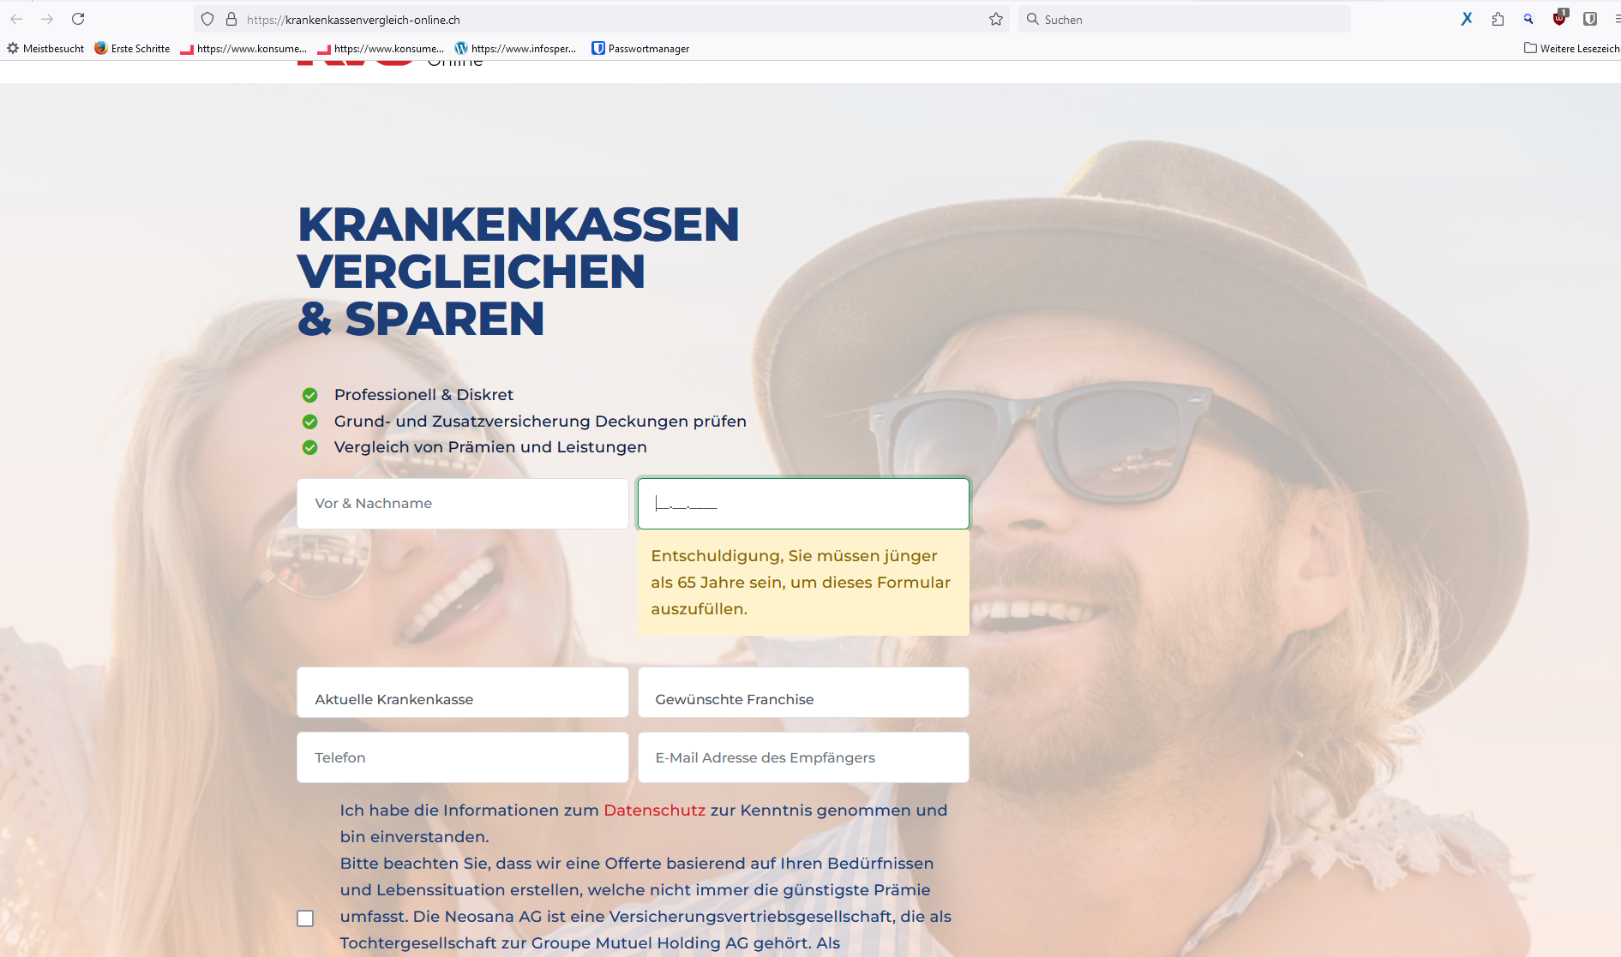Click the tracking protection shield icon
Viewport: 1621px width, 957px height.
coord(207,19)
